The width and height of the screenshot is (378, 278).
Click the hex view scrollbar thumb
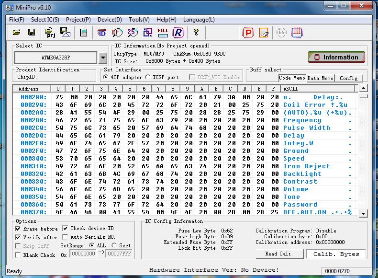pyautogui.click(x=363, y=96)
